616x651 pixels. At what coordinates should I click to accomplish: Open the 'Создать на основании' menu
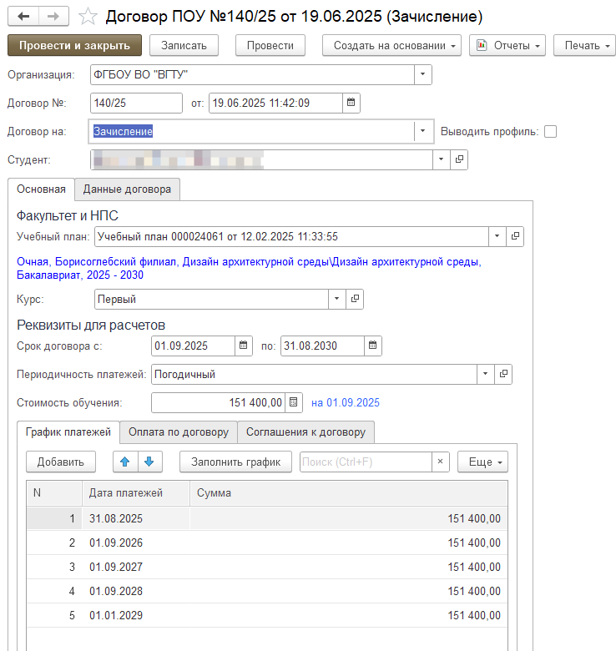click(391, 45)
